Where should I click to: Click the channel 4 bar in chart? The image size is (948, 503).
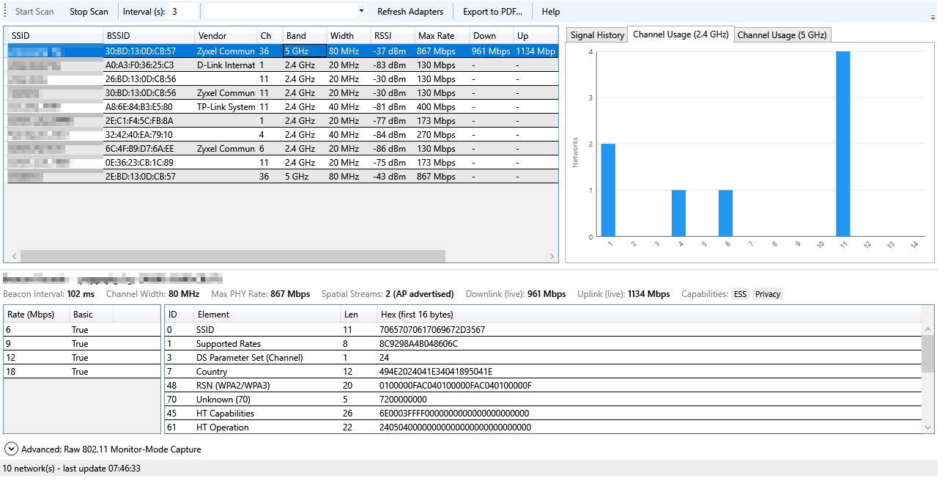pyautogui.click(x=678, y=213)
